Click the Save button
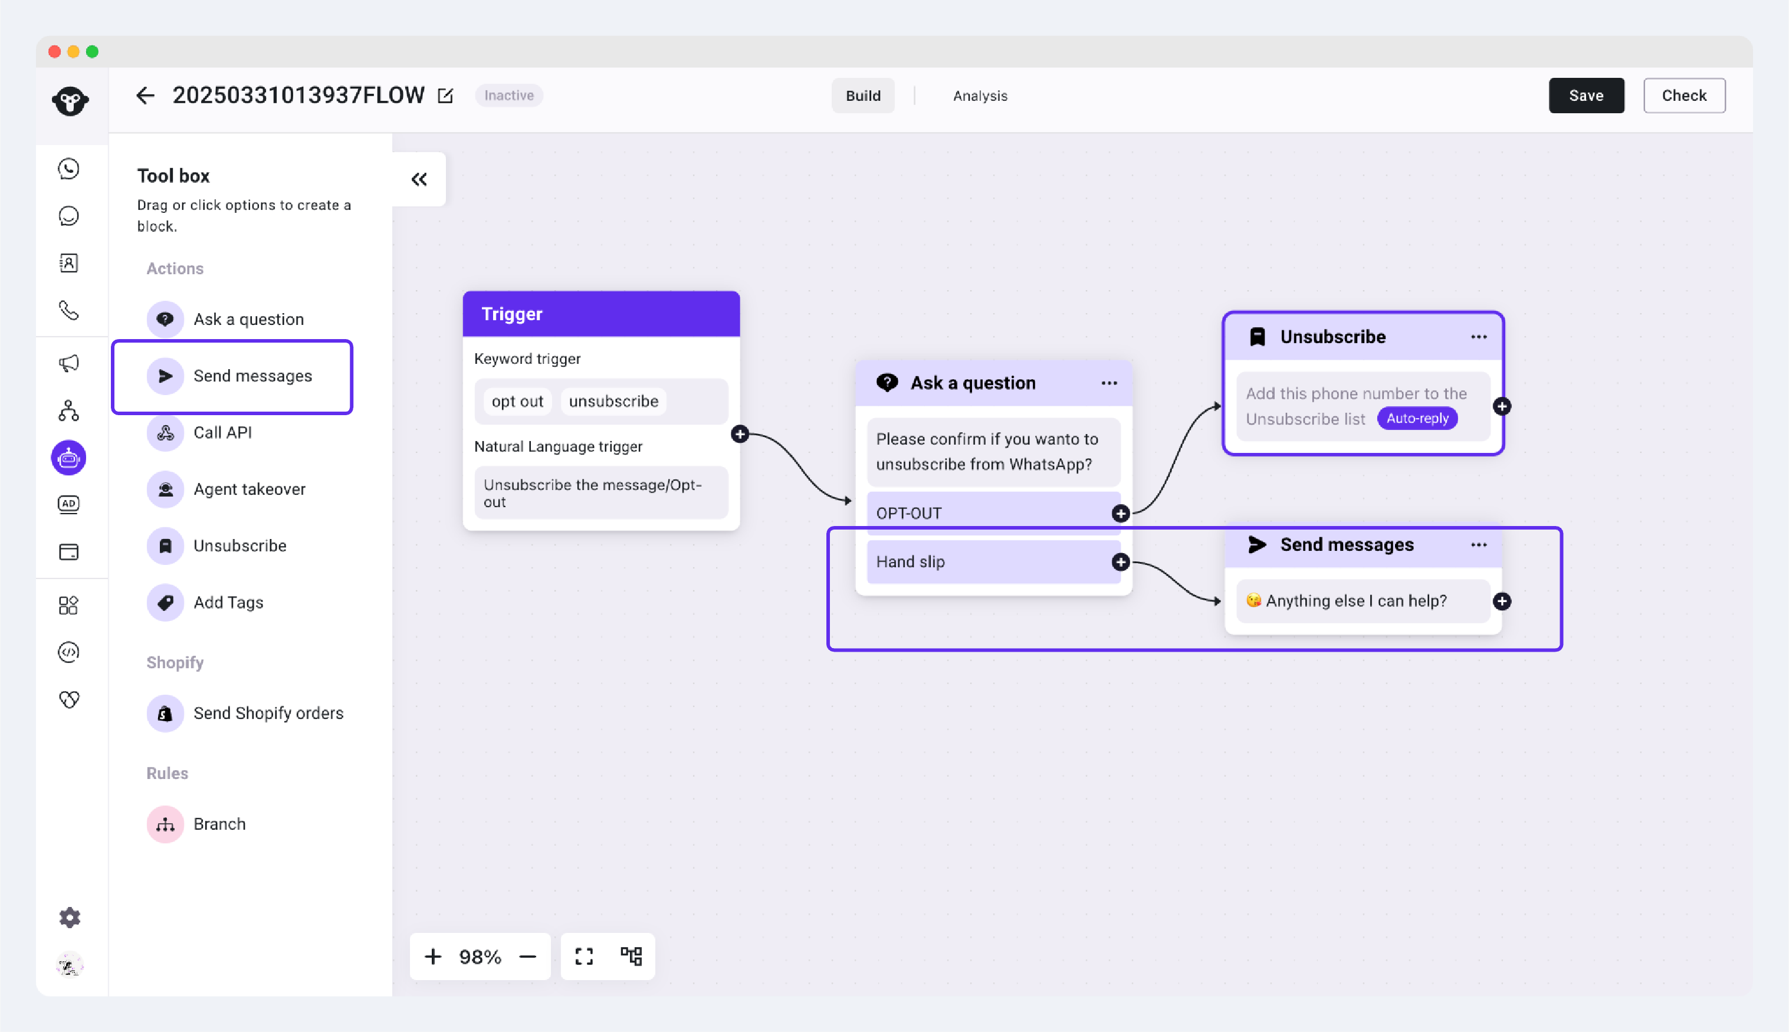The image size is (1789, 1032). 1586,96
